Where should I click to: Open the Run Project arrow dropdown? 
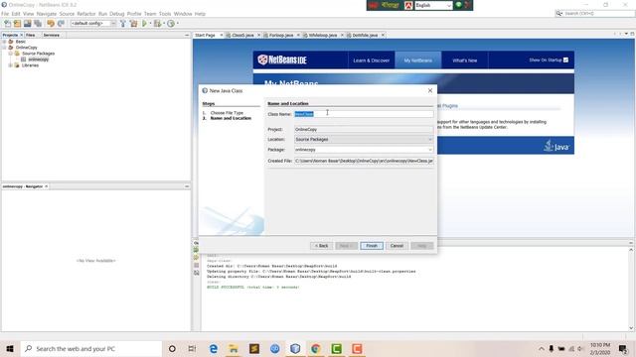tap(150, 24)
